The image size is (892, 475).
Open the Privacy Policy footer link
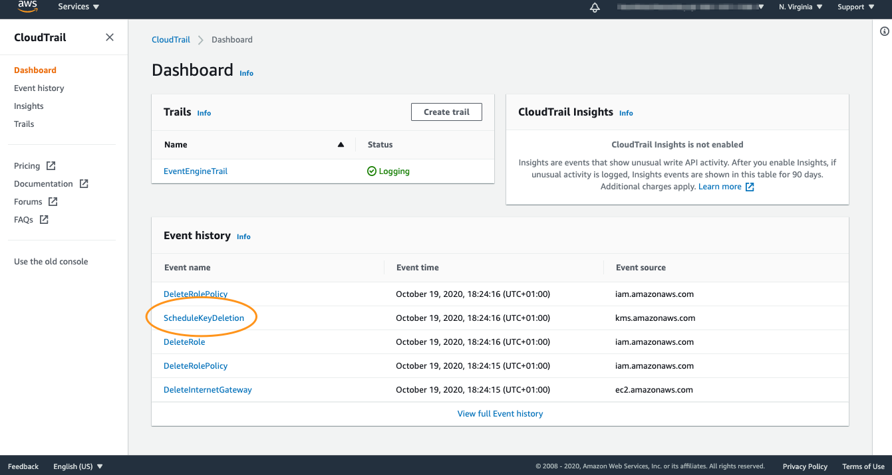pos(805,466)
